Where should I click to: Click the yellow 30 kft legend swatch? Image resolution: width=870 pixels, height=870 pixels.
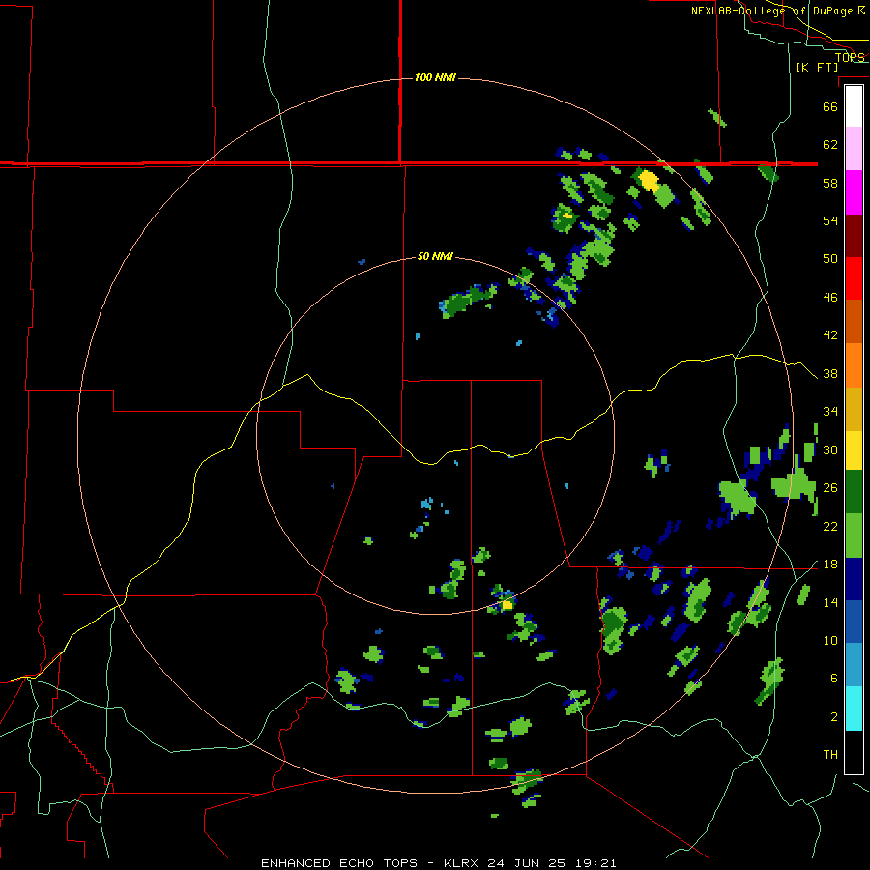click(854, 450)
